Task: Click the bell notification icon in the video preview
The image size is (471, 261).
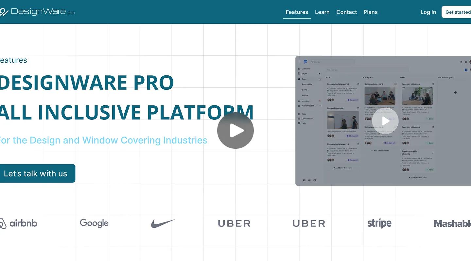Action: click(461, 62)
